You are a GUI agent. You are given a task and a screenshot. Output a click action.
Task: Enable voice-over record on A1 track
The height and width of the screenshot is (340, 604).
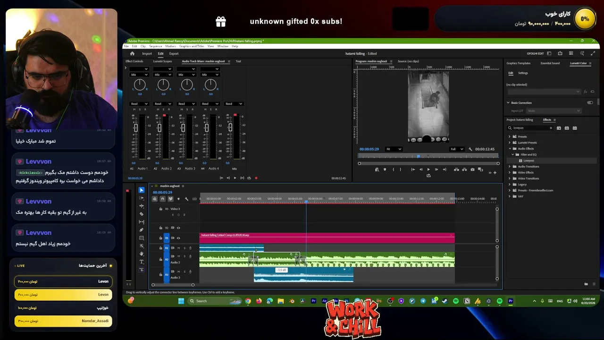190,248
